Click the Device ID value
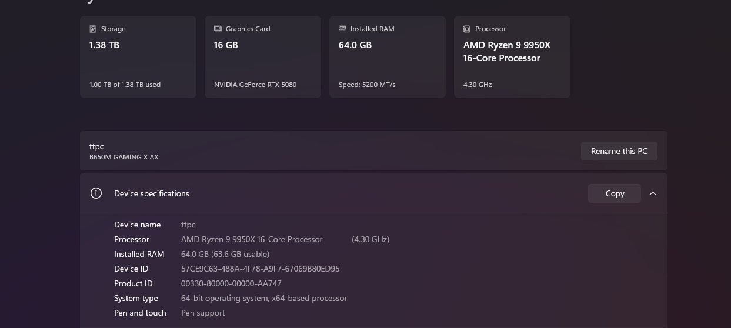Viewport: 731px width, 328px height. click(x=261, y=269)
